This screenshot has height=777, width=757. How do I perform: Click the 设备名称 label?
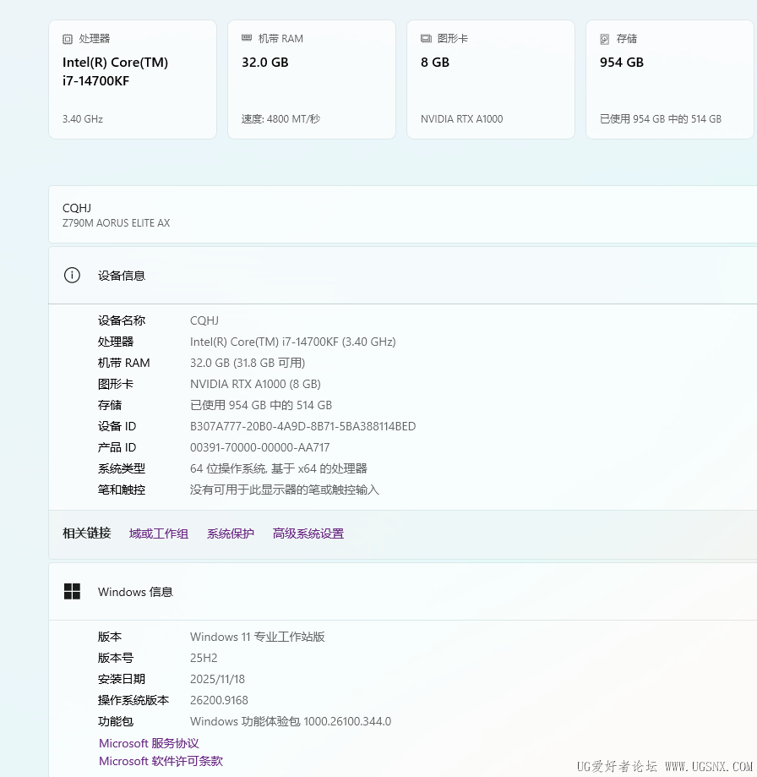tap(122, 320)
